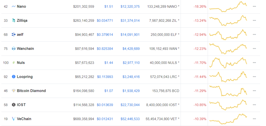Expand the three-dot menu in Zilliqa row
Image resolution: width=266 pixels, height=126 pixels.
[x=254, y=20]
